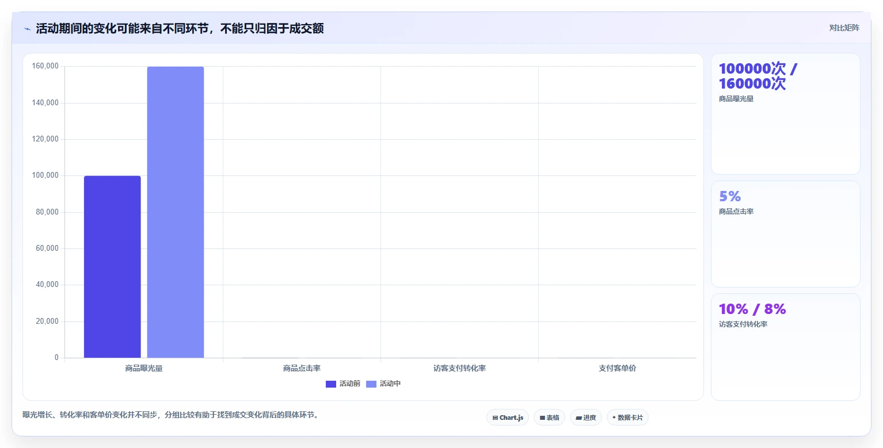Click the 访客支付转化率 axis label

(x=459, y=368)
